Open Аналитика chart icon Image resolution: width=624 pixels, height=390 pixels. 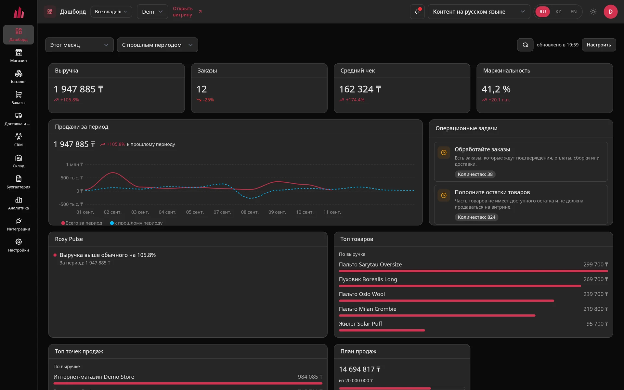pyautogui.click(x=19, y=200)
